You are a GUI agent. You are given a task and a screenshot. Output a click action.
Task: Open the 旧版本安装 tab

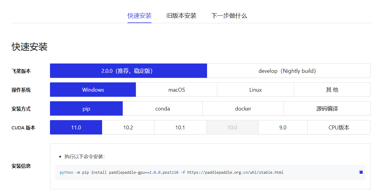(181, 16)
